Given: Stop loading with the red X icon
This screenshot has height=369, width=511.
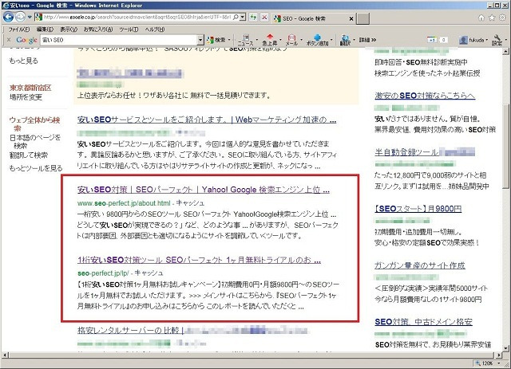Looking at the screenshot, I should pyautogui.click(x=264, y=18).
